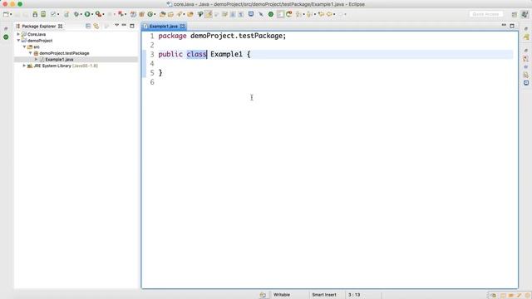
Task: Click 'Example1' class name in editor
Action: click(x=226, y=54)
